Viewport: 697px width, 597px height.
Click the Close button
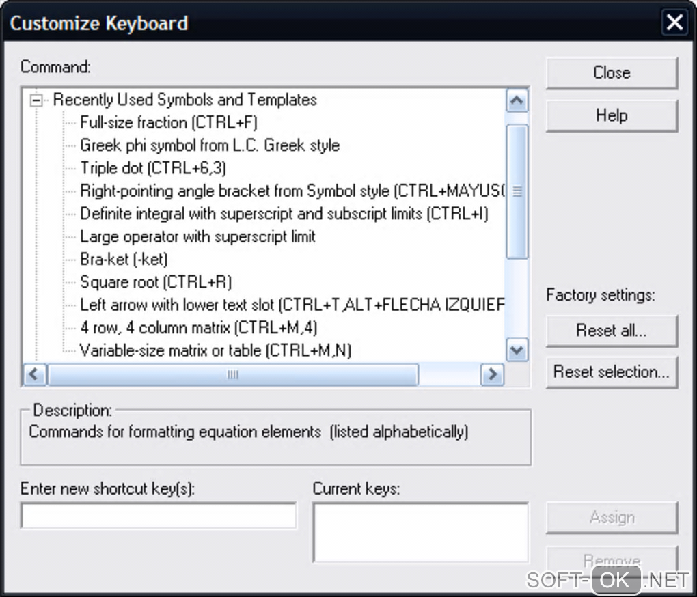[x=612, y=72]
